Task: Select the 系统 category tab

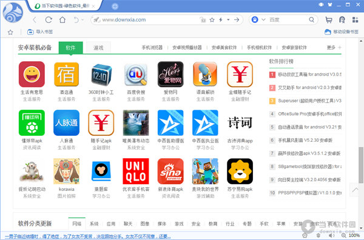Action: click(x=94, y=224)
